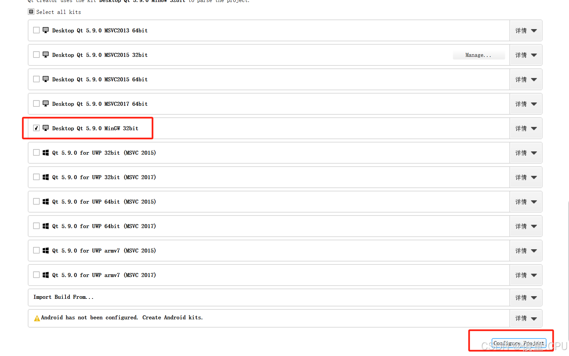
Task: Expand details for UWP armv7 (MSVC 2017)
Action: coord(526,275)
